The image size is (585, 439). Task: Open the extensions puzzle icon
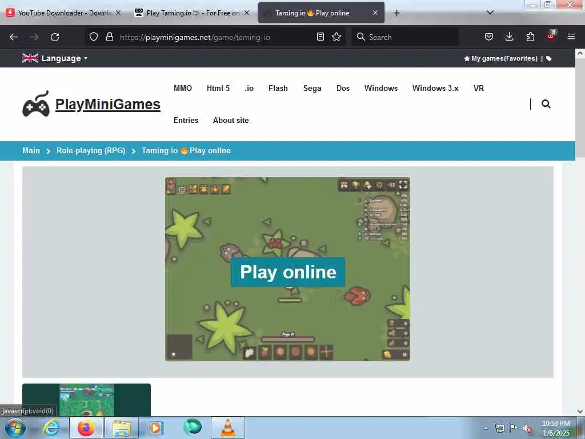click(530, 37)
